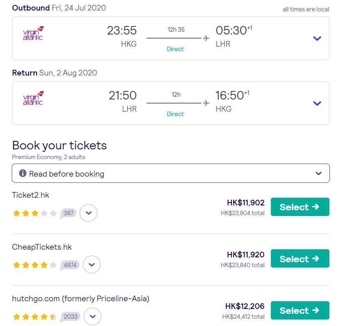Select the Ticket2.hk HK$11,902 fare
This screenshot has height=326, width=342.
[300, 207]
